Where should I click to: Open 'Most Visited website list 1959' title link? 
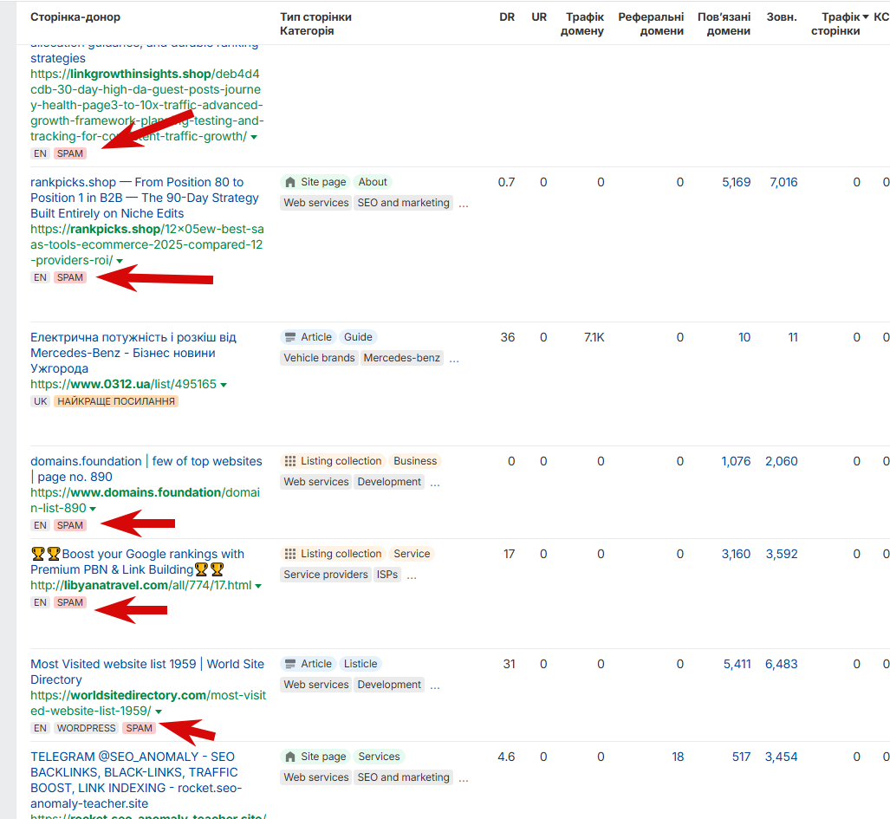point(147,672)
